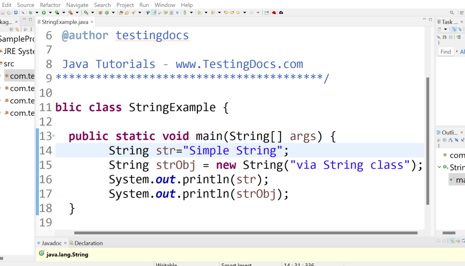Click the Red Hat icon in toolbar

tap(274, 13)
